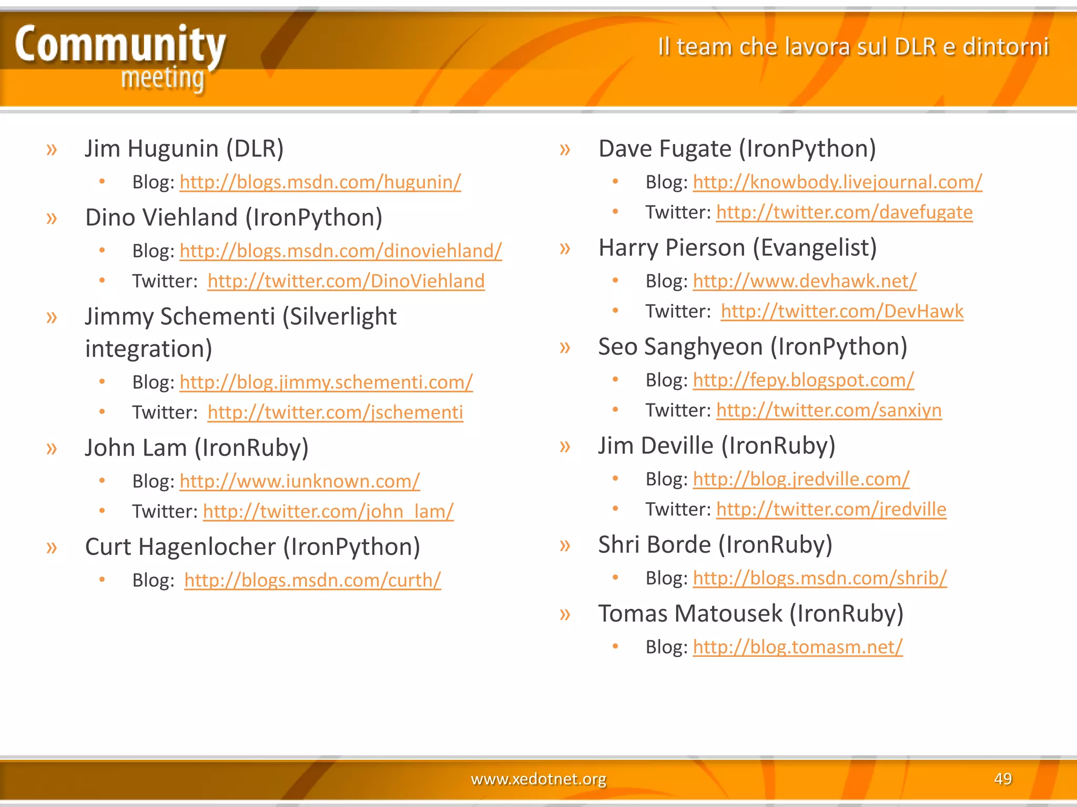Open blog.jimmy.schementi.com link
Screen dimensions: 1077x807
tap(326, 382)
